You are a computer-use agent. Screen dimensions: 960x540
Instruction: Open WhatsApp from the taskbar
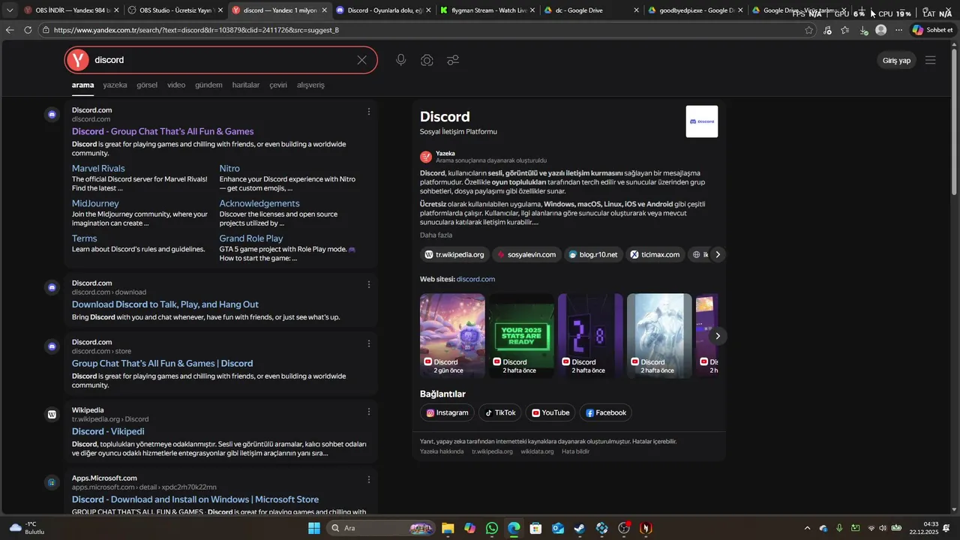click(x=492, y=528)
